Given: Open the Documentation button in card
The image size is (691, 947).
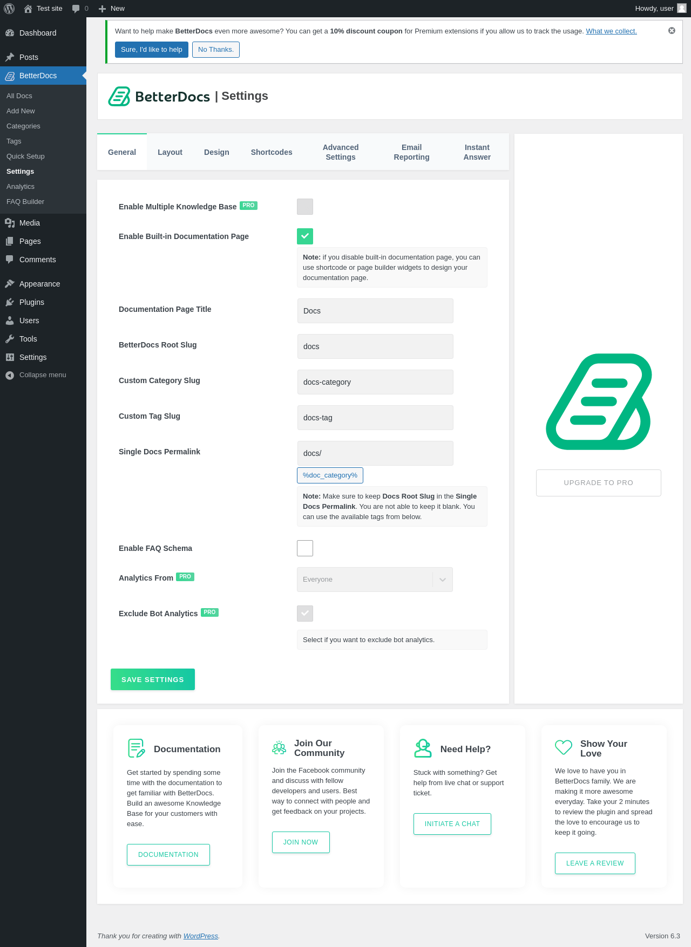Looking at the screenshot, I should click(168, 855).
